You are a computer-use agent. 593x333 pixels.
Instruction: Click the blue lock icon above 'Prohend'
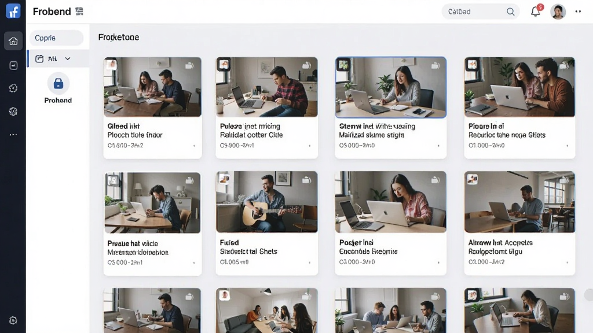tap(58, 83)
